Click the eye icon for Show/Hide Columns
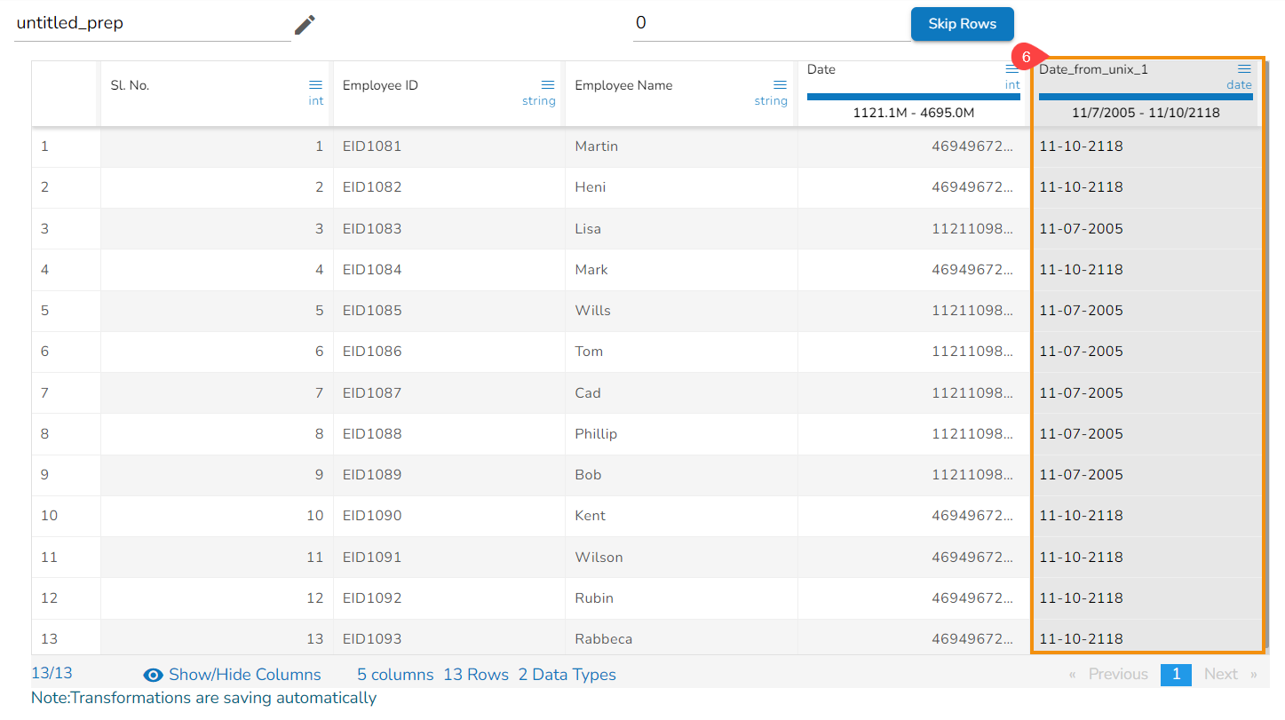Viewport: 1285px width, 720px height. click(153, 675)
